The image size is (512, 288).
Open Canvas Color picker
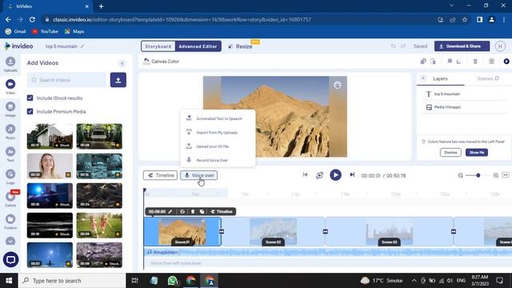(161, 61)
